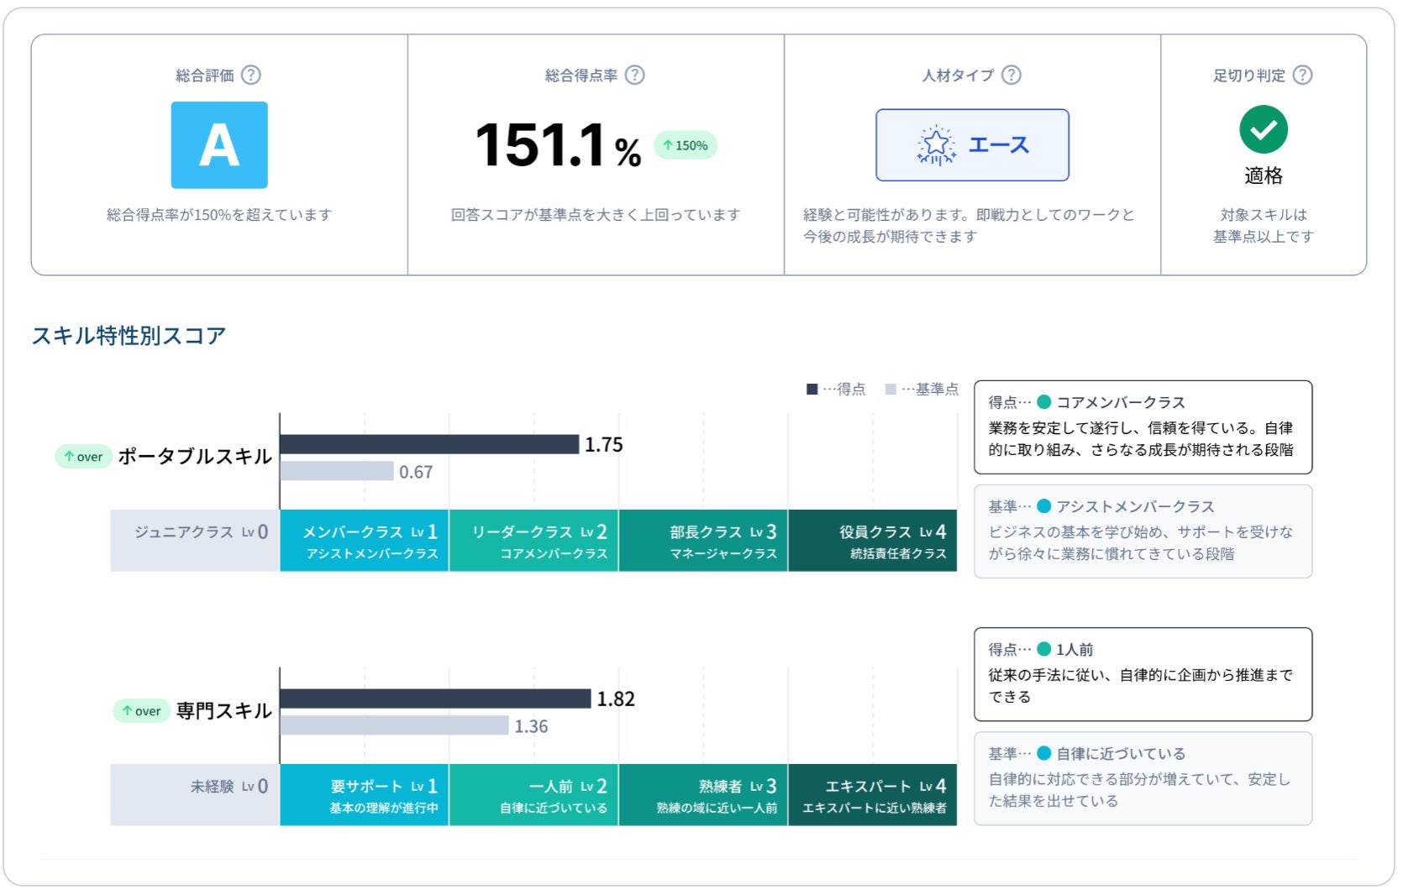This screenshot has height=895, width=1403.
Task: Select the エキスパート Lv4 cell
Action: pyautogui.click(x=873, y=795)
